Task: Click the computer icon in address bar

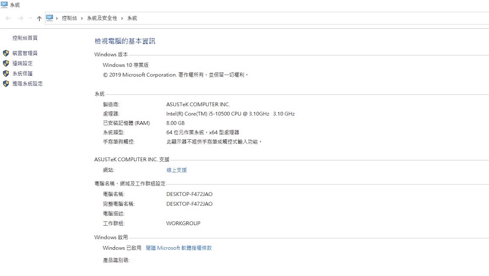Action: click(49, 18)
